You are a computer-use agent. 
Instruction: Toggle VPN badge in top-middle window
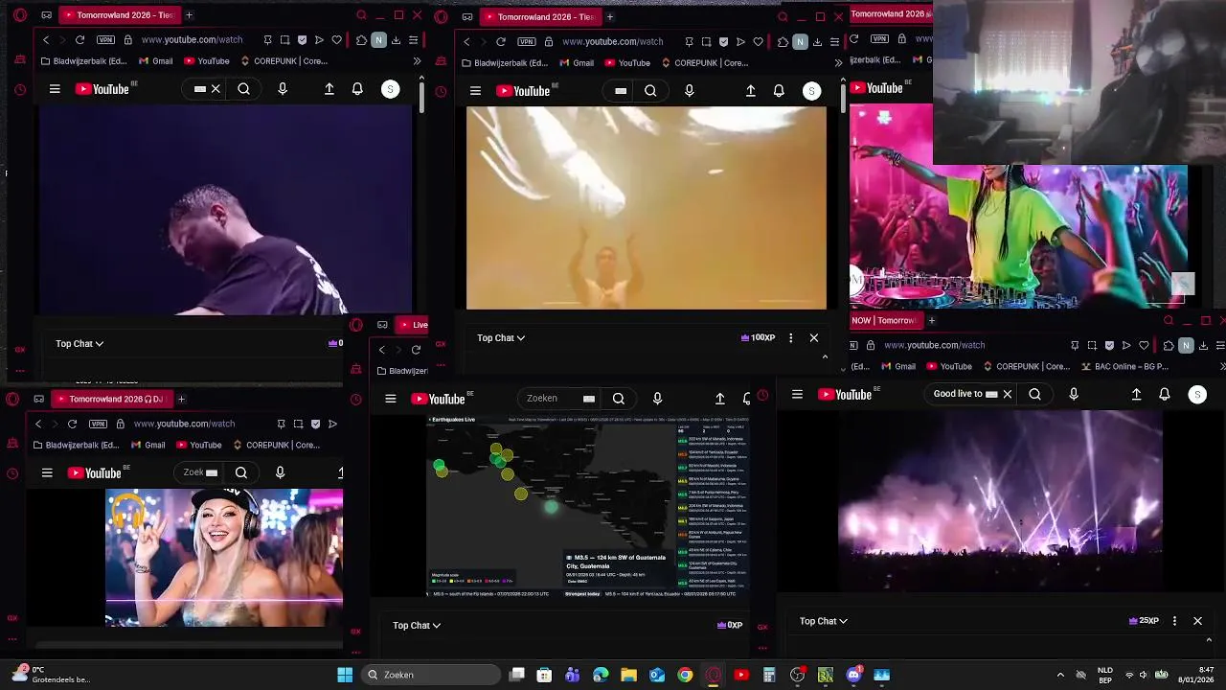click(x=526, y=42)
